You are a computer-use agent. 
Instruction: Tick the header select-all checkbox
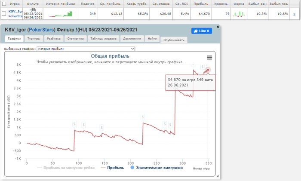point(4,3)
